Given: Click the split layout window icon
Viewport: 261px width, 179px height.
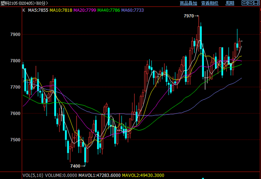Looking at the screenshot, I should [257, 3].
